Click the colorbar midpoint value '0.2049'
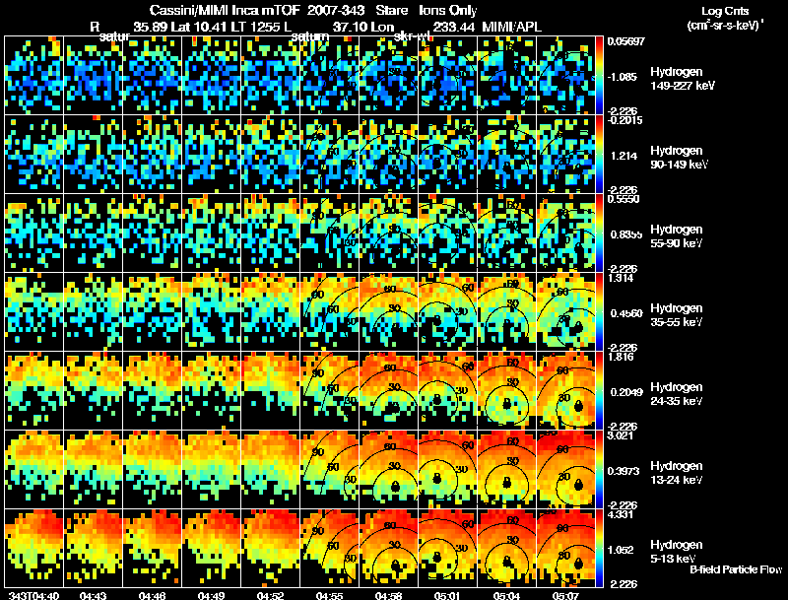The height and width of the screenshot is (600, 788). tap(626, 392)
